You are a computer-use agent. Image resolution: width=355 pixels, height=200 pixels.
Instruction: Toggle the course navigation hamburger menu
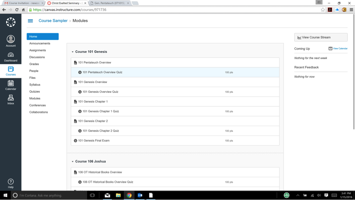point(30,21)
